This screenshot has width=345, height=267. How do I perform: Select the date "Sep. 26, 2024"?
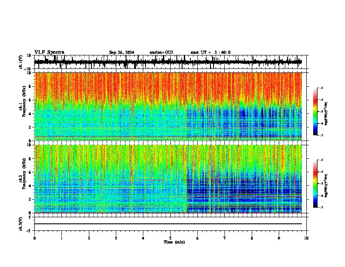pyautogui.click(x=122, y=52)
